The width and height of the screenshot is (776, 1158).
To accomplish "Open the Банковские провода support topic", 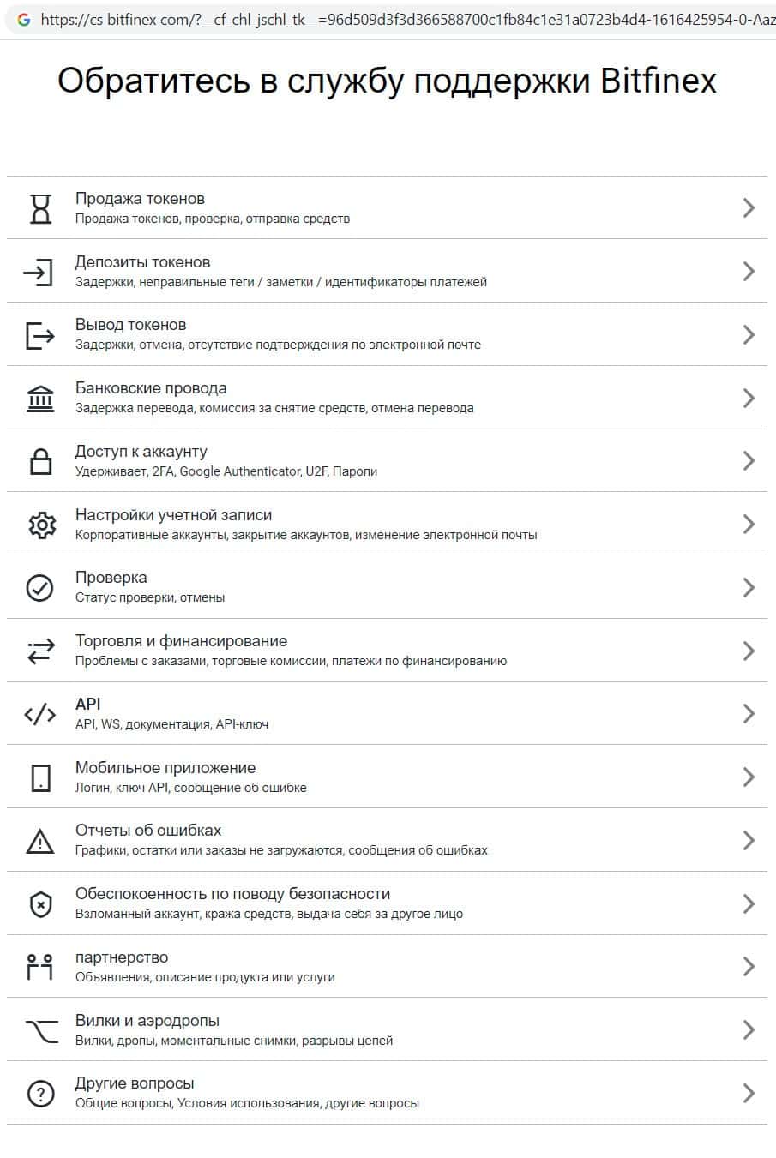I will 151,388.
